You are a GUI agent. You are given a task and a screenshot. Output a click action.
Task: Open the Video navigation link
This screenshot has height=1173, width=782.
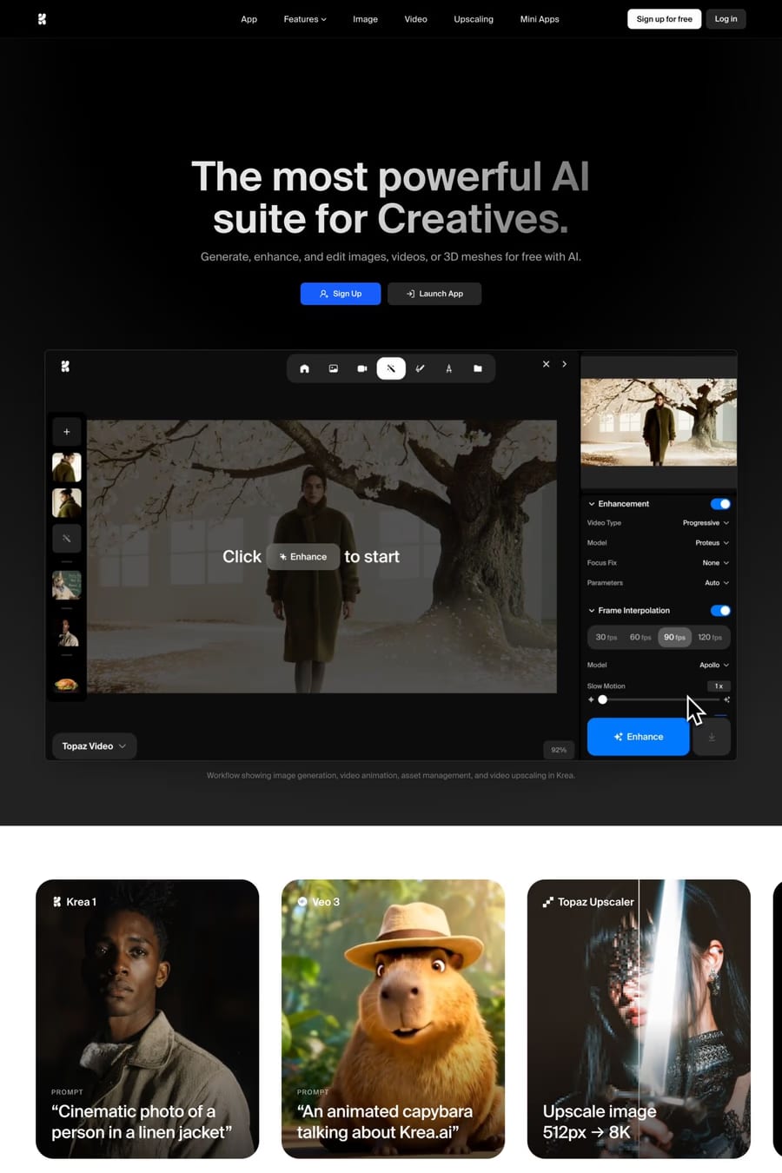(x=415, y=19)
